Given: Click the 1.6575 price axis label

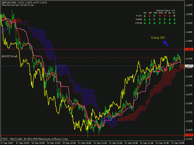Looking at the screenshot, I should [x=189, y=5].
